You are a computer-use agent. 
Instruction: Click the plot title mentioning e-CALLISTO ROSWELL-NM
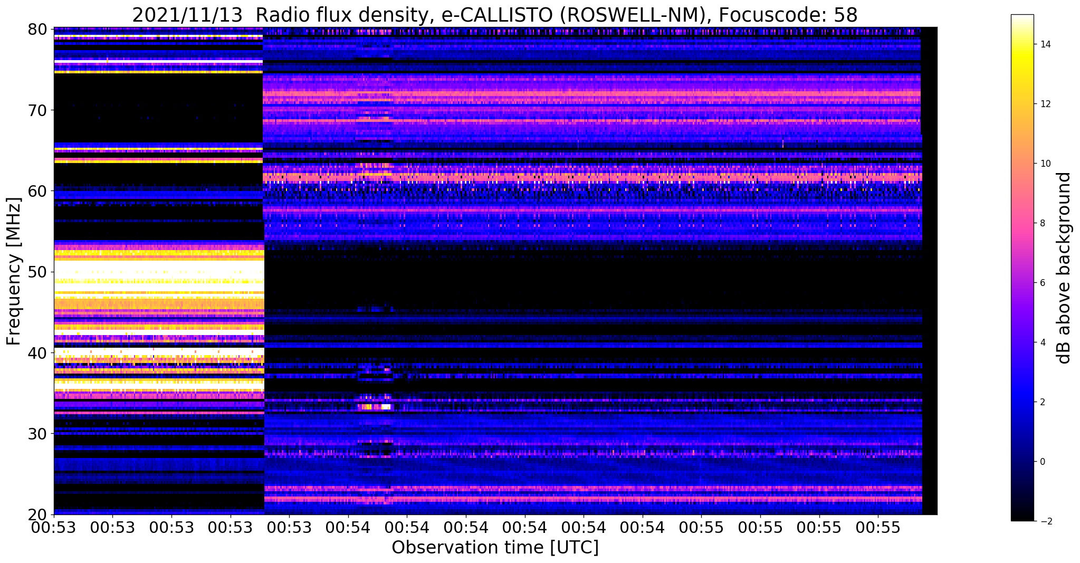(495, 15)
